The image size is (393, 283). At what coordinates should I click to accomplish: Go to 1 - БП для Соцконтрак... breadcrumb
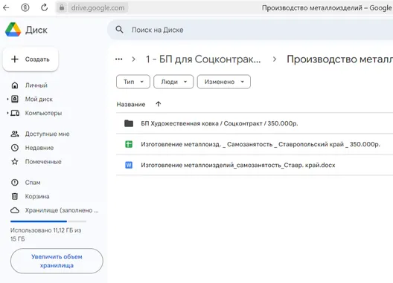[x=203, y=59]
